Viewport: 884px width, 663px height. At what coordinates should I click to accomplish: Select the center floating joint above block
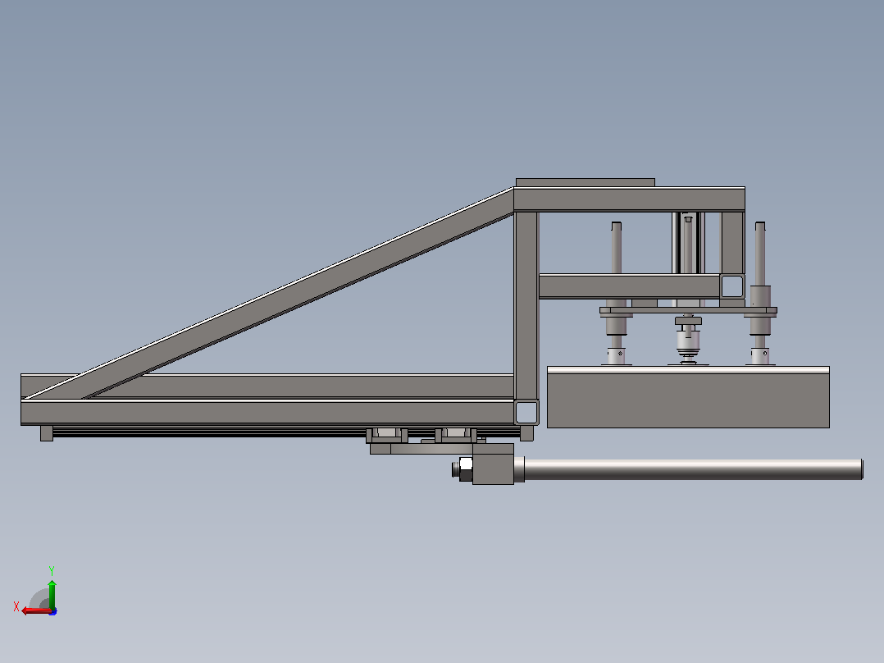click(x=688, y=339)
